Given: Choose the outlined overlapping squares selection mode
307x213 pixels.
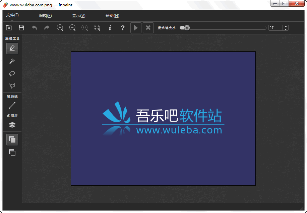Looking at the screenshot, I should click(x=12, y=153).
